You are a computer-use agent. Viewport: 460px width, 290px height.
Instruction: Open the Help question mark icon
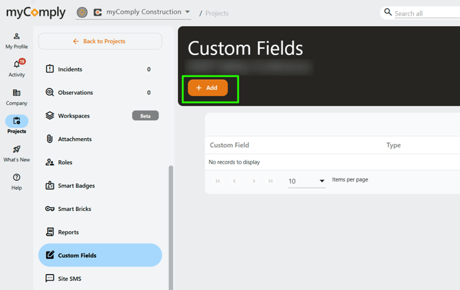[x=16, y=177]
